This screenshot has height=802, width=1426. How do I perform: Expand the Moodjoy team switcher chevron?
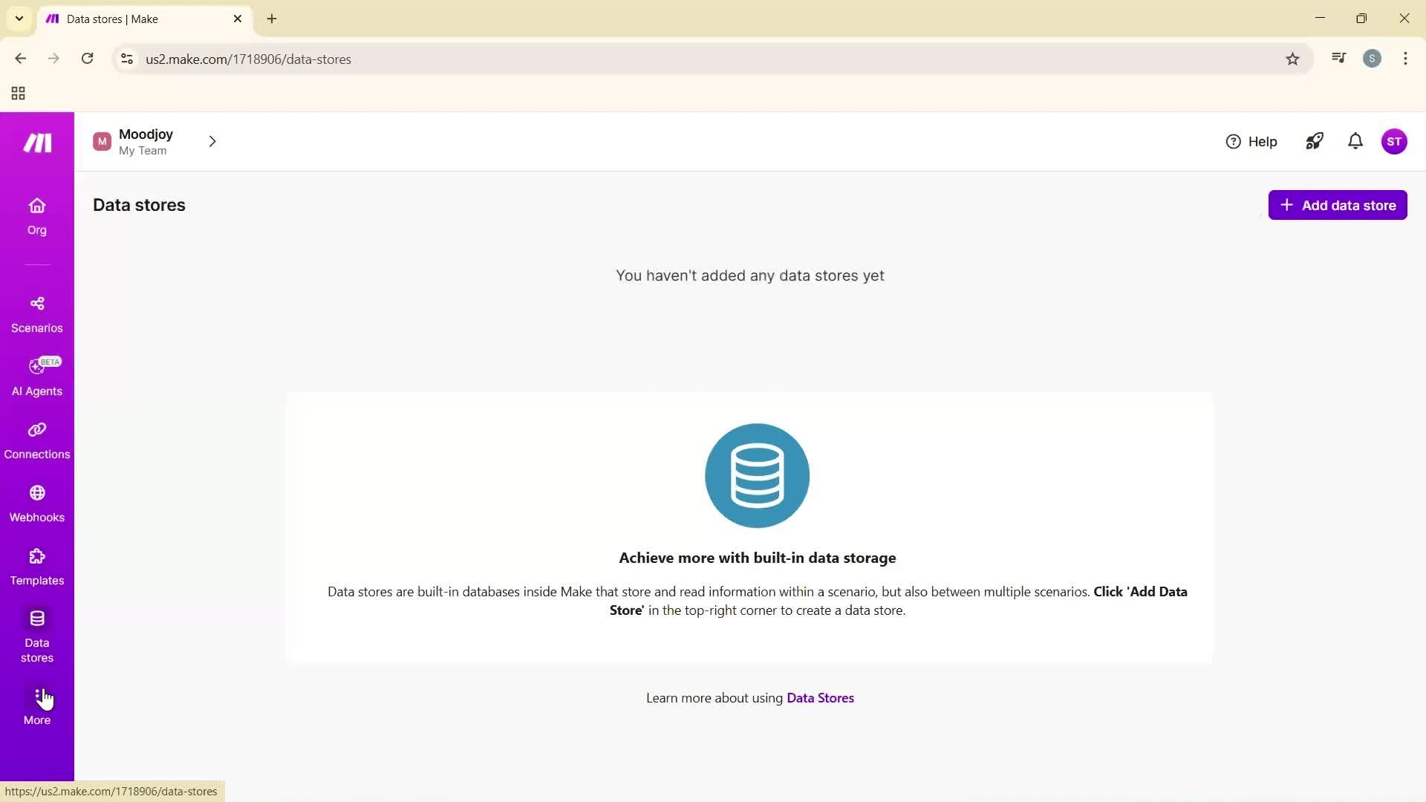[x=212, y=141]
